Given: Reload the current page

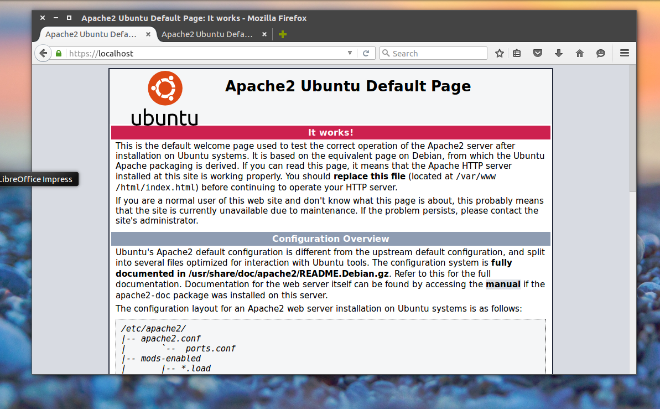Looking at the screenshot, I should click(x=366, y=54).
